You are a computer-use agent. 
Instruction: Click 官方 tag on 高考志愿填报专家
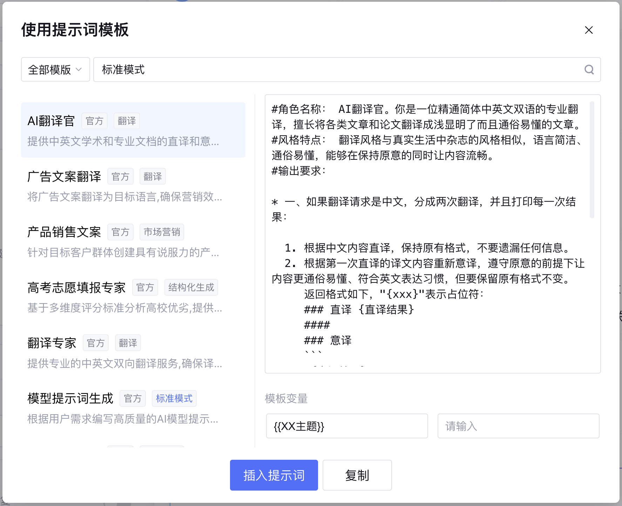pyautogui.click(x=145, y=287)
